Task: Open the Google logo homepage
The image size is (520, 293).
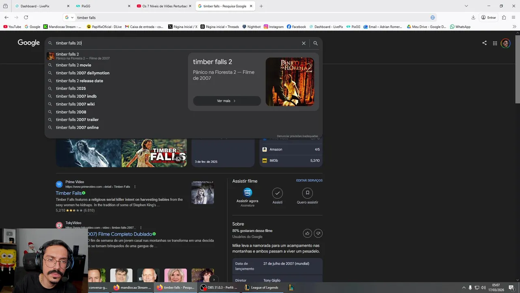Action: [28, 43]
